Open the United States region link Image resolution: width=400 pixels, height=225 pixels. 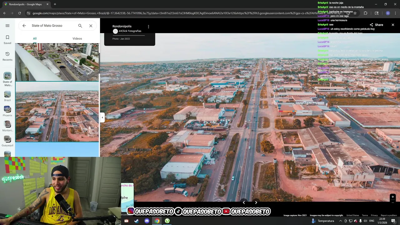tap(352, 215)
